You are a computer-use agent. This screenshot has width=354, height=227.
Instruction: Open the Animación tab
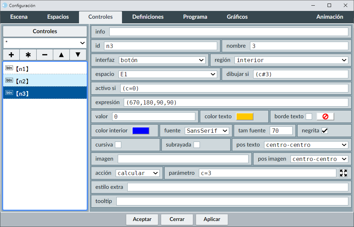point(329,17)
